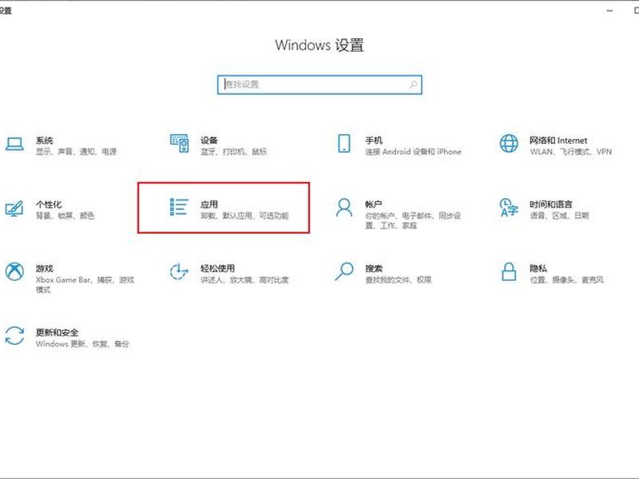The width and height of the screenshot is (639, 479).
Task: Click the WLAN、飞行模式、VPN description
Action: (571, 152)
